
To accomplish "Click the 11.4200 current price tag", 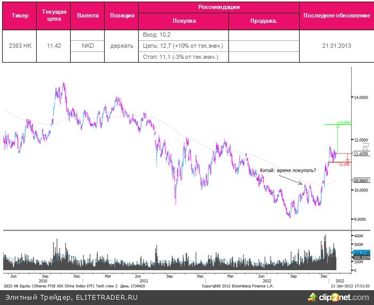I will pyautogui.click(x=360, y=154).
